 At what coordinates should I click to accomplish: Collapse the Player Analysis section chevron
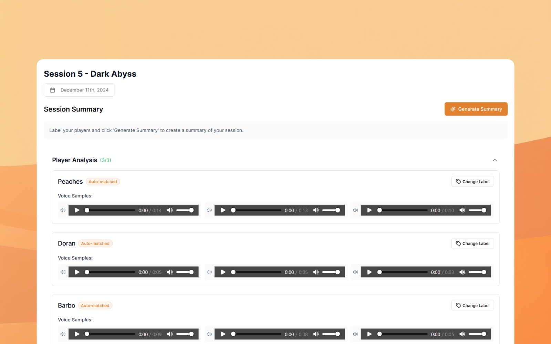pos(495,160)
